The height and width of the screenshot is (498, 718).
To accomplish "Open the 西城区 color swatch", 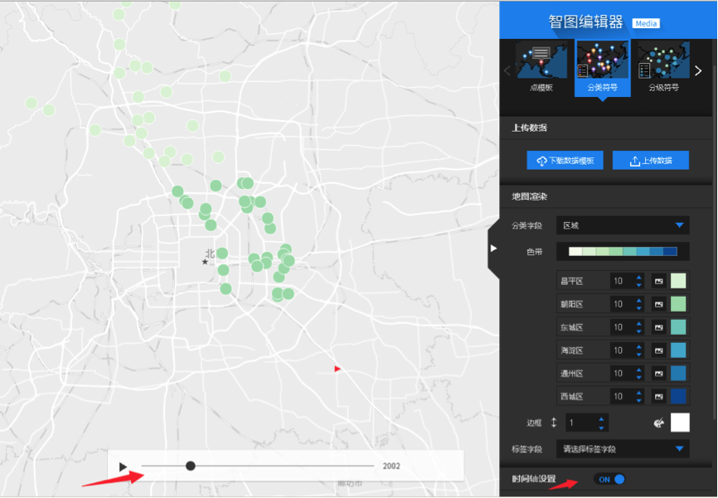I will (x=678, y=396).
